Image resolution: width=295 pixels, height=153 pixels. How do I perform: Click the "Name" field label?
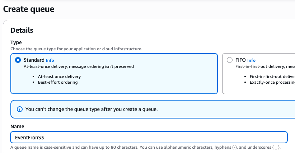pos(17,127)
